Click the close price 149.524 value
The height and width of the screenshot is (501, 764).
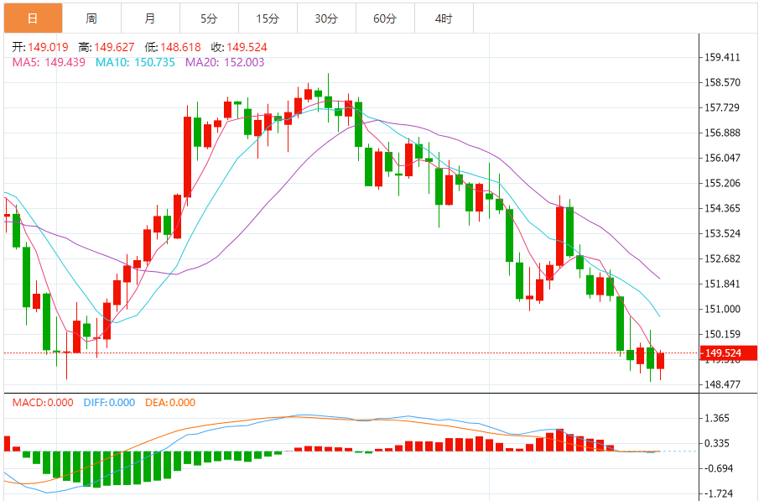tap(247, 47)
